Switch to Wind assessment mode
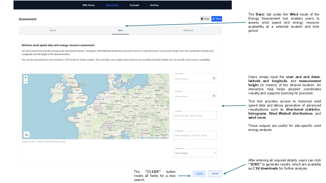The height and width of the screenshot is (183, 326). coord(216,19)
